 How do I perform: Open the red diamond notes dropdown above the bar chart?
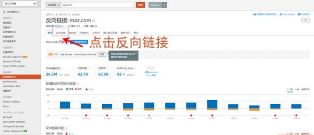tap(89, 89)
